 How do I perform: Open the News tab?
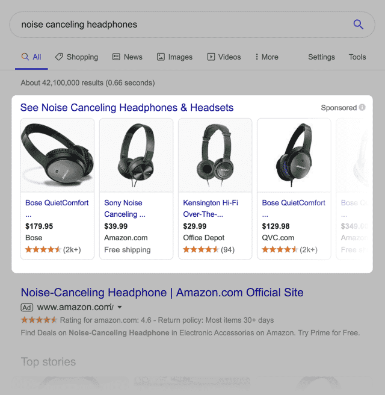pos(127,57)
